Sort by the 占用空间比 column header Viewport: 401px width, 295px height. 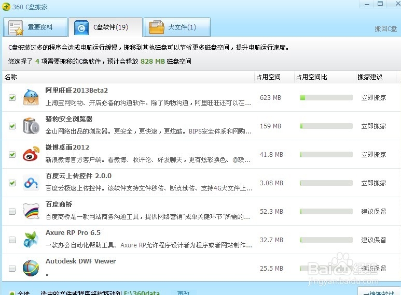coord(325,77)
